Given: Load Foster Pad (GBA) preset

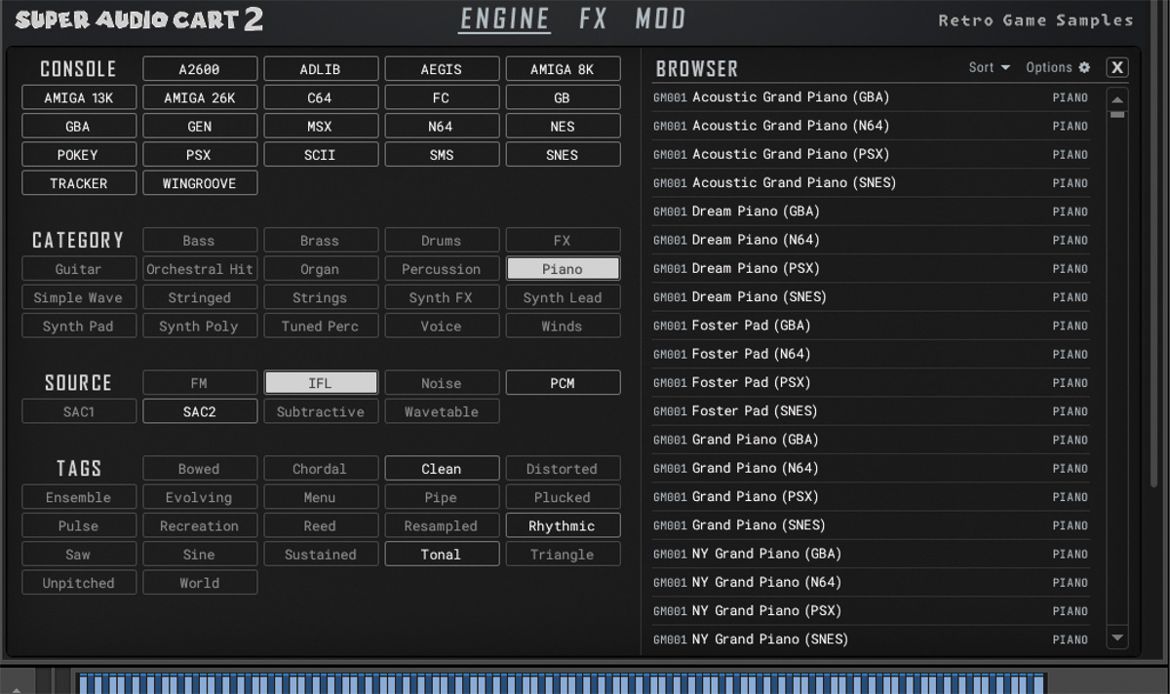Looking at the screenshot, I should [871, 325].
